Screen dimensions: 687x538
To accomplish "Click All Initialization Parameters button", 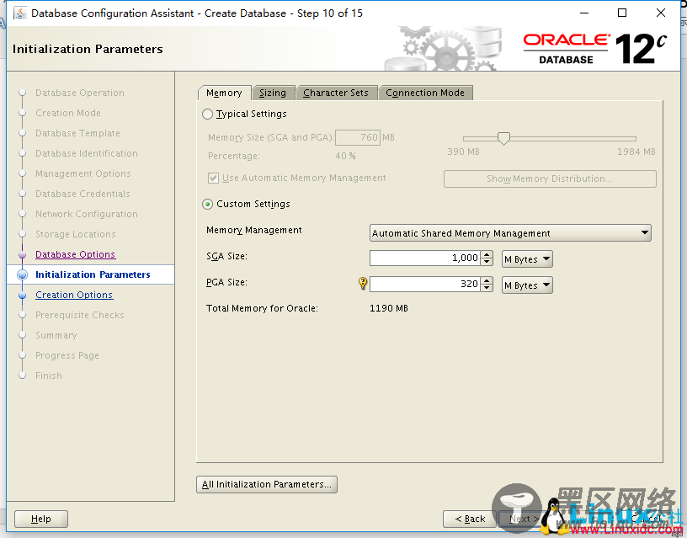I will coord(266,484).
